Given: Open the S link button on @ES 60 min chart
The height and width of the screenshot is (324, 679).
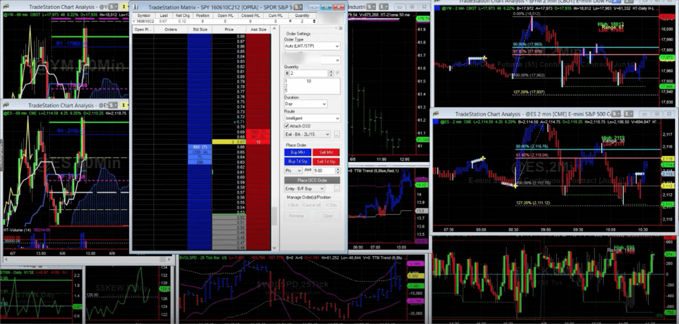Looking at the screenshot, I should 113,105.
